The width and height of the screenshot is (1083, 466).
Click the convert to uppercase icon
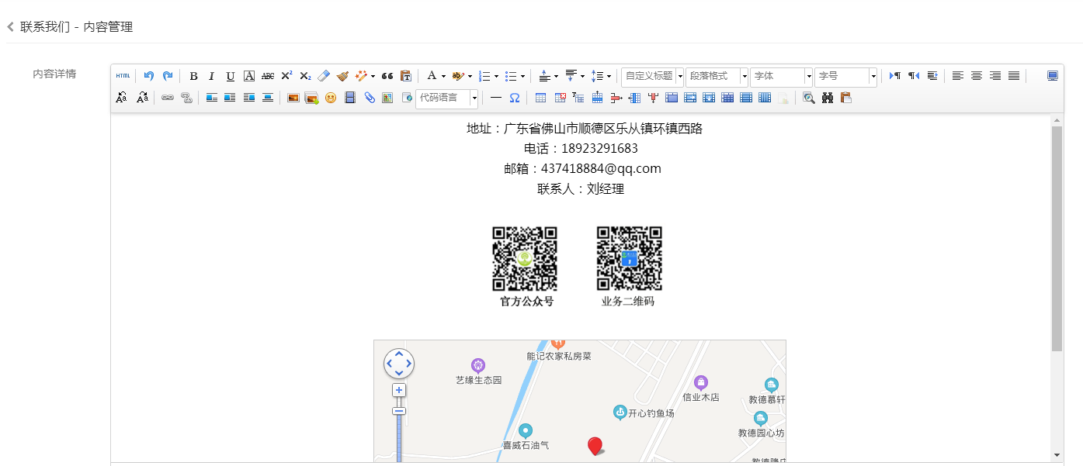coord(121,98)
